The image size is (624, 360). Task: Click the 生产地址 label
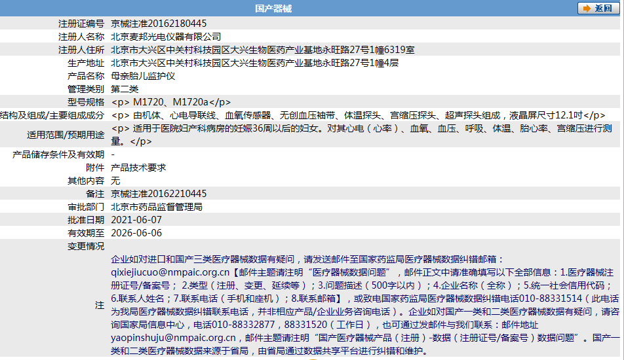pyautogui.click(x=86, y=63)
